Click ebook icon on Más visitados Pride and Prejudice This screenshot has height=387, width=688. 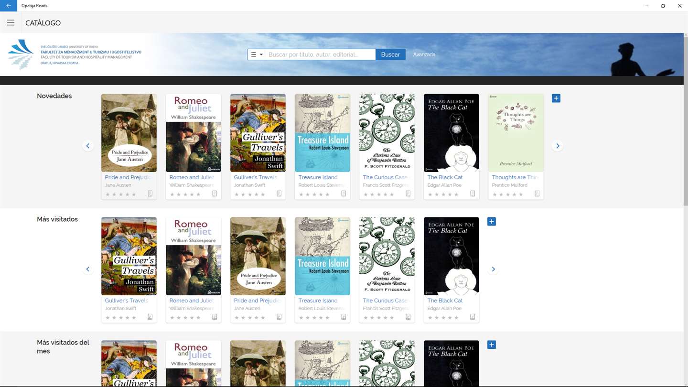279,317
